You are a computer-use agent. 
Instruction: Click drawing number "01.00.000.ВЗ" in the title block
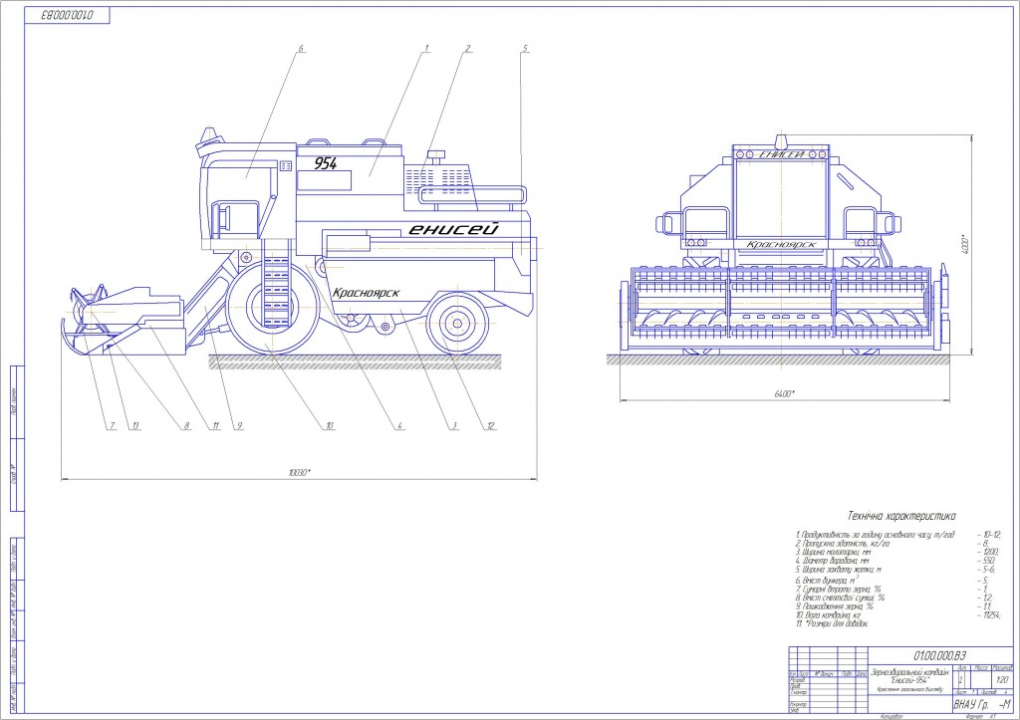939,654
